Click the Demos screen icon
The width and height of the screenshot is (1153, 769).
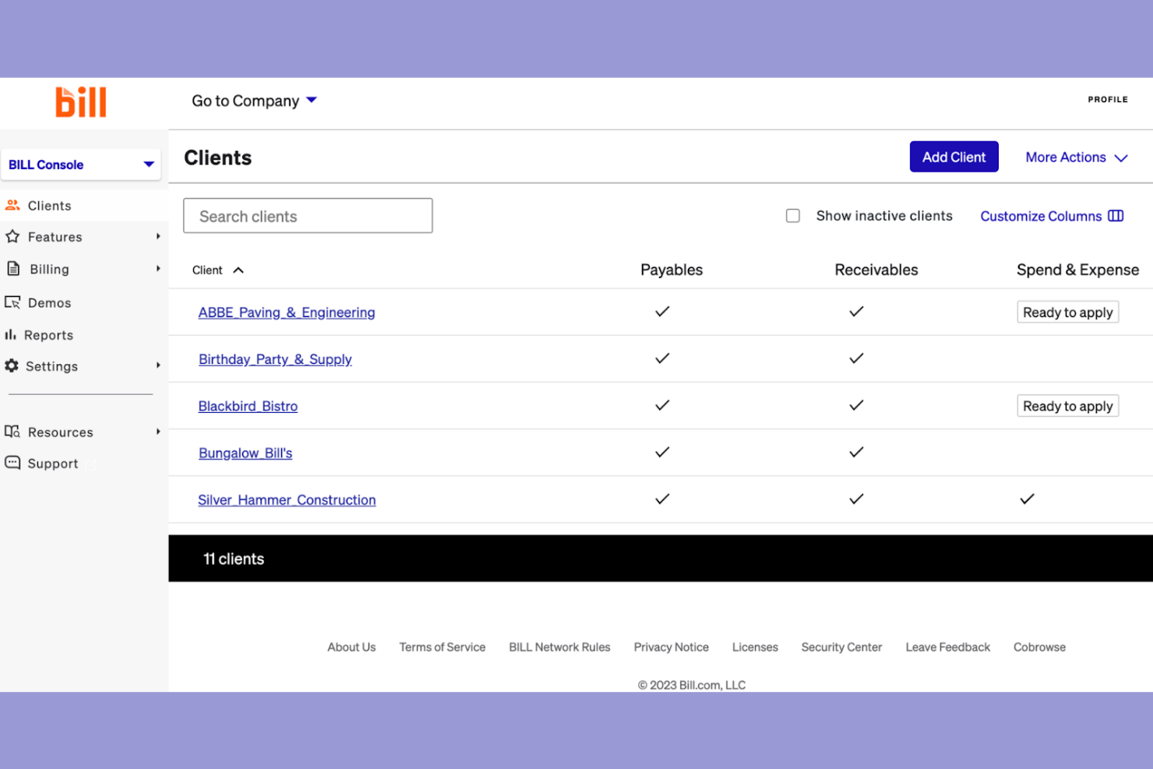(12, 302)
